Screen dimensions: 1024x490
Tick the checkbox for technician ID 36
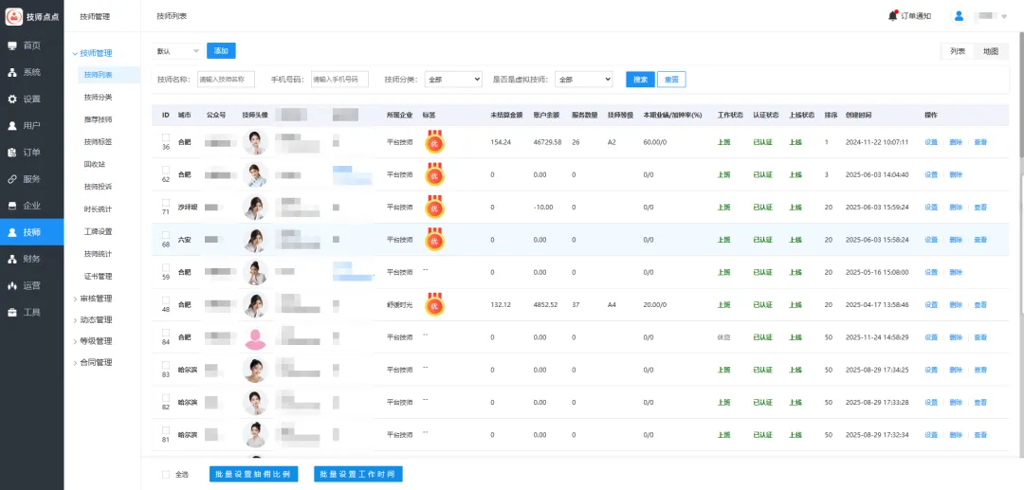[166, 137]
